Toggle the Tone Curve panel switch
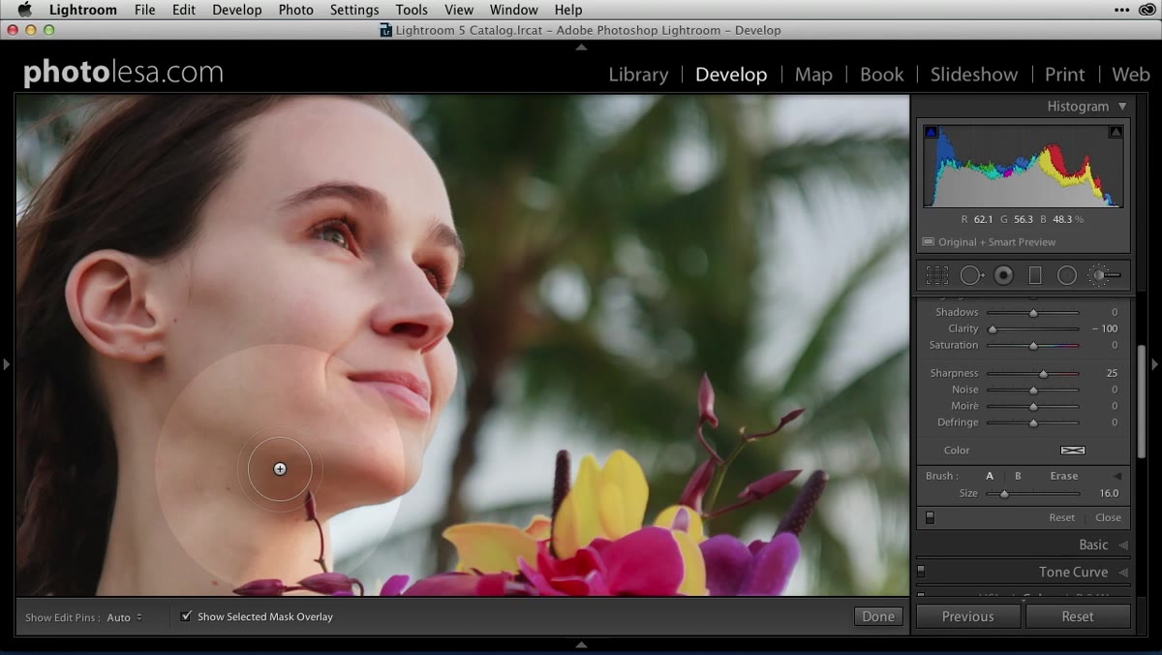 (921, 572)
